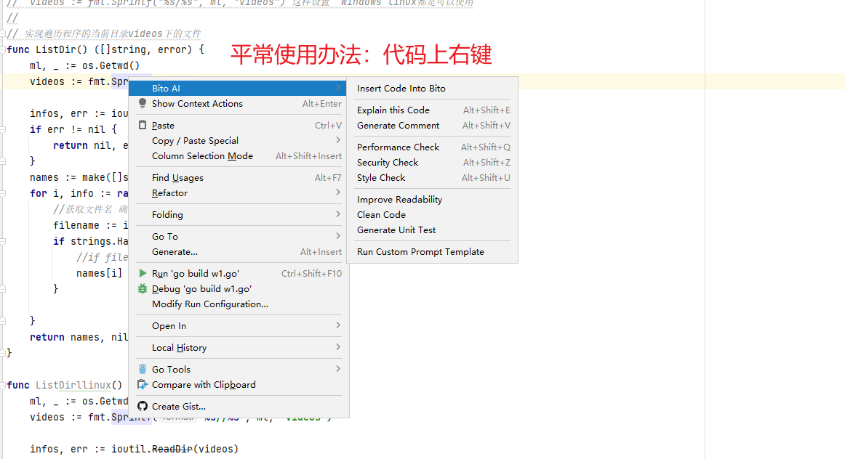The image size is (845, 459).
Task: Expand the Refactor submenu arrow
Action: (x=338, y=192)
